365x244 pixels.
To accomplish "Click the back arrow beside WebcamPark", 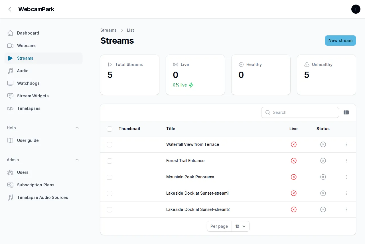I will pyautogui.click(x=10, y=9).
